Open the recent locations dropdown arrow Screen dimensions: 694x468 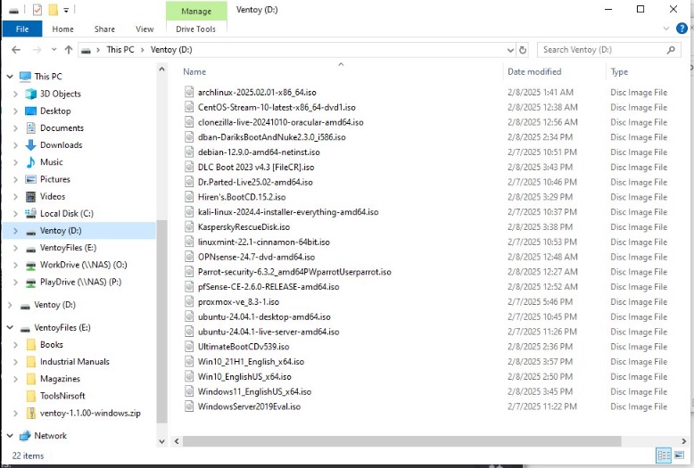[x=54, y=50]
